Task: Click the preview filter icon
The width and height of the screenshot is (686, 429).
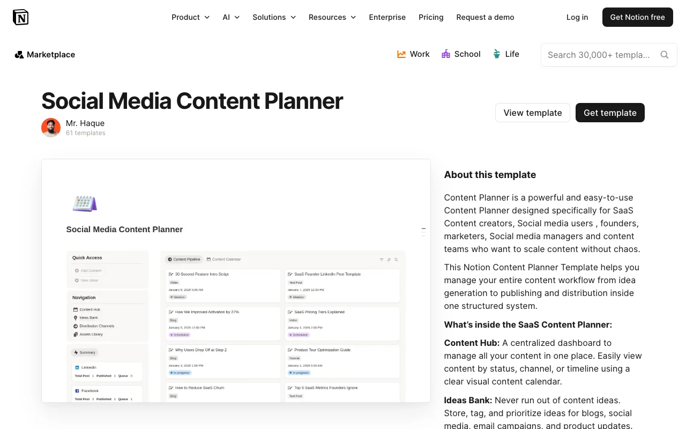Action: coord(382,260)
